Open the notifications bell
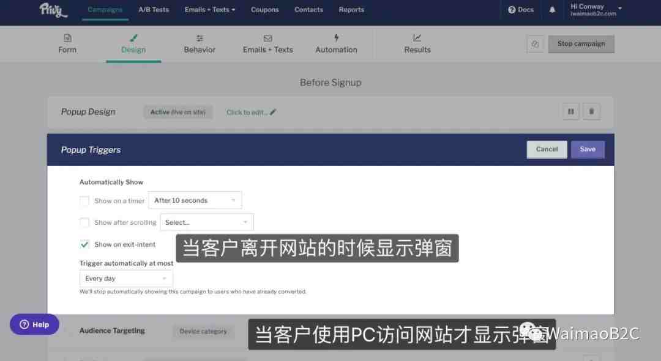Viewport: 661px width, 361px height. click(552, 10)
